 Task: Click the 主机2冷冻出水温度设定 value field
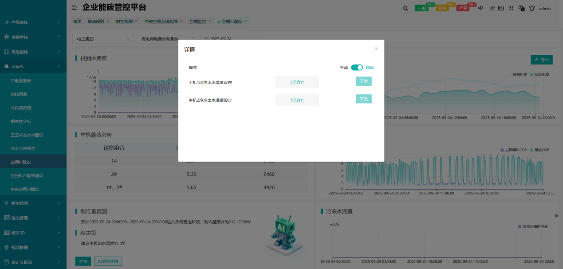(x=297, y=100)
